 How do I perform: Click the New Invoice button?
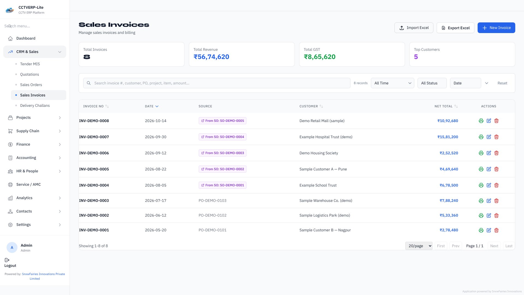(496, 28)
